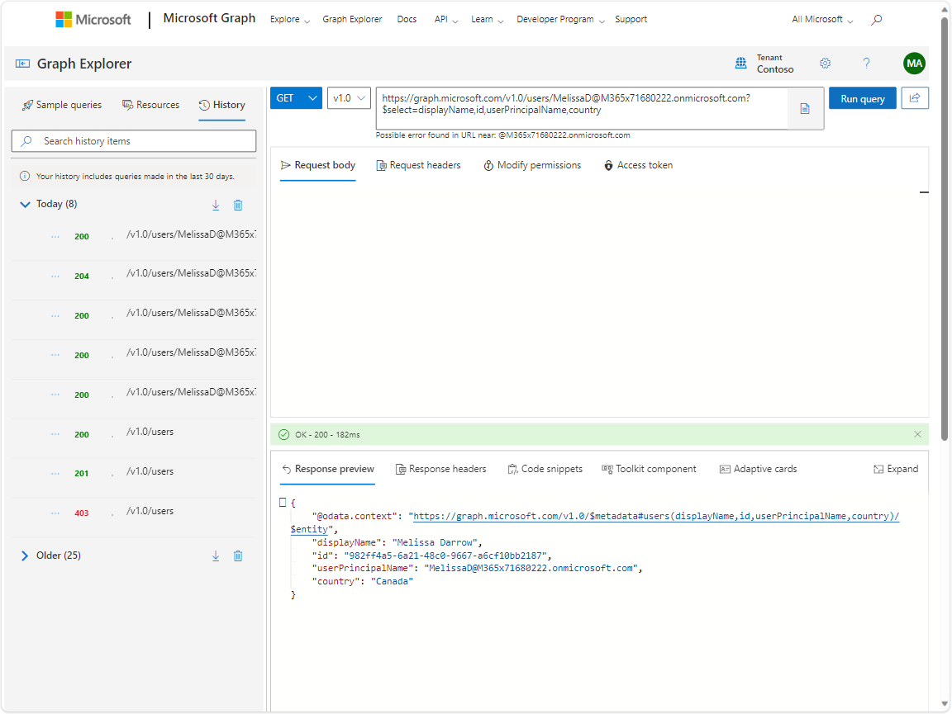Click the document icon in the URL box
The image size is (952, 714).
(805, 109)
